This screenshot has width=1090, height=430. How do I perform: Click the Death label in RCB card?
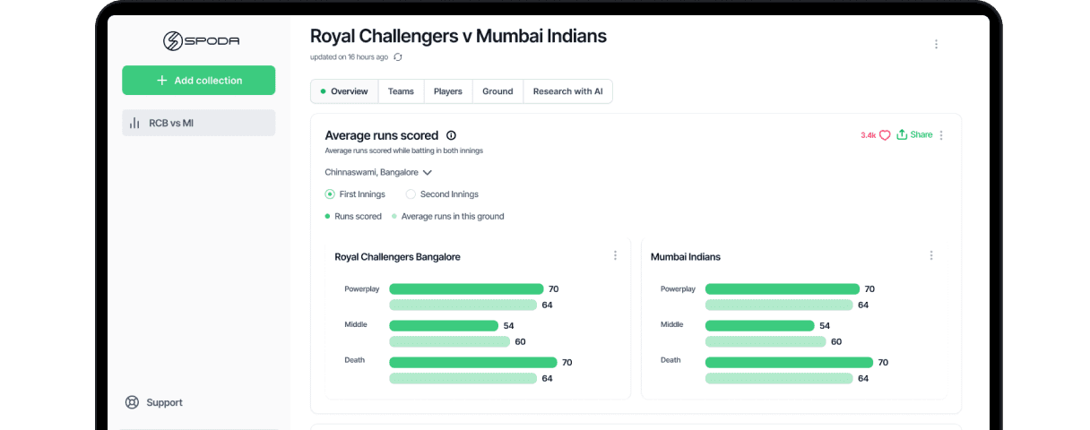354,360
